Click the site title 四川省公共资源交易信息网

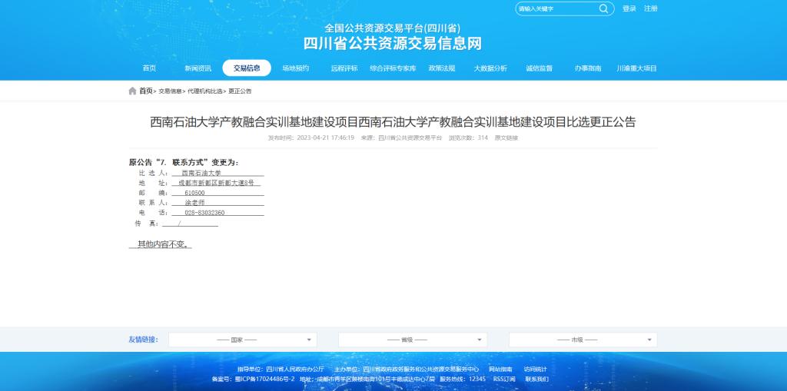coord(393,43)
